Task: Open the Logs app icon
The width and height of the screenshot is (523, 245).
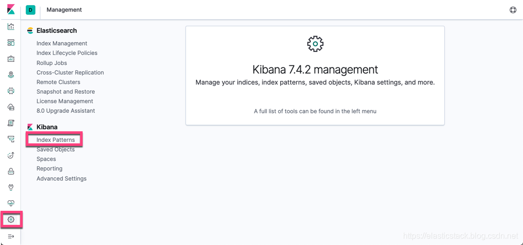Action: point(11,123)
